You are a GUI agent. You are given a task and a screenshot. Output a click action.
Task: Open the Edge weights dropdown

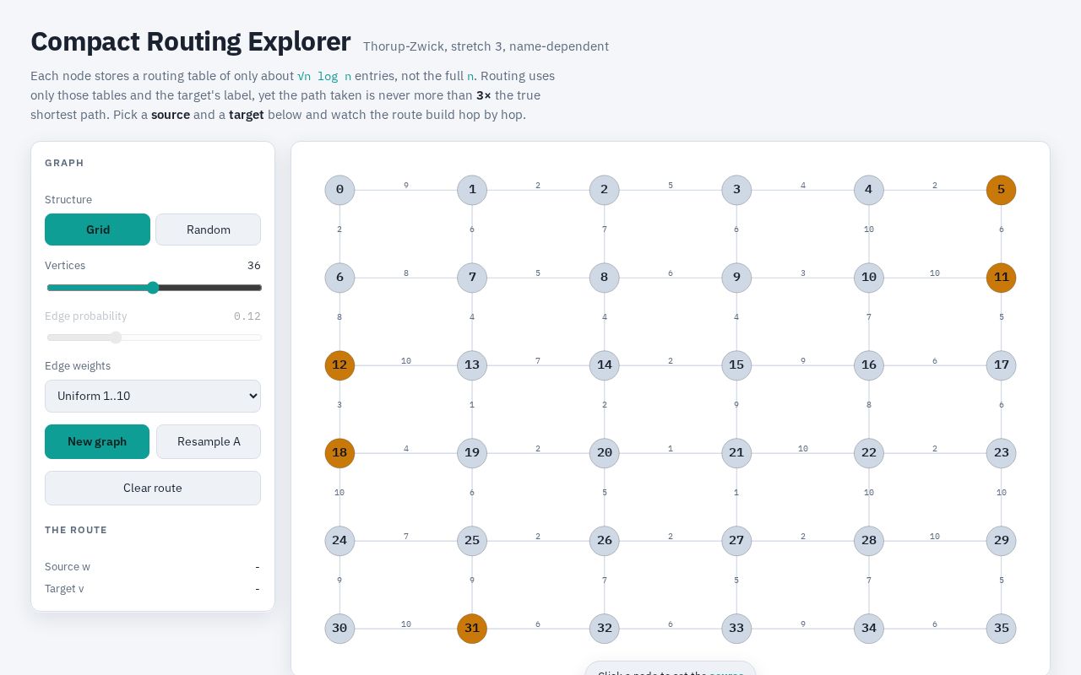coord(153,396)
